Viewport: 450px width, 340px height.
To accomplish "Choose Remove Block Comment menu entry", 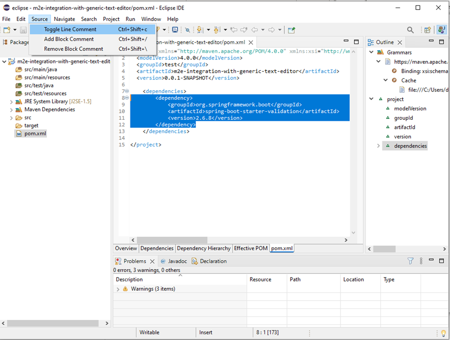I will [x=92, y=49].
